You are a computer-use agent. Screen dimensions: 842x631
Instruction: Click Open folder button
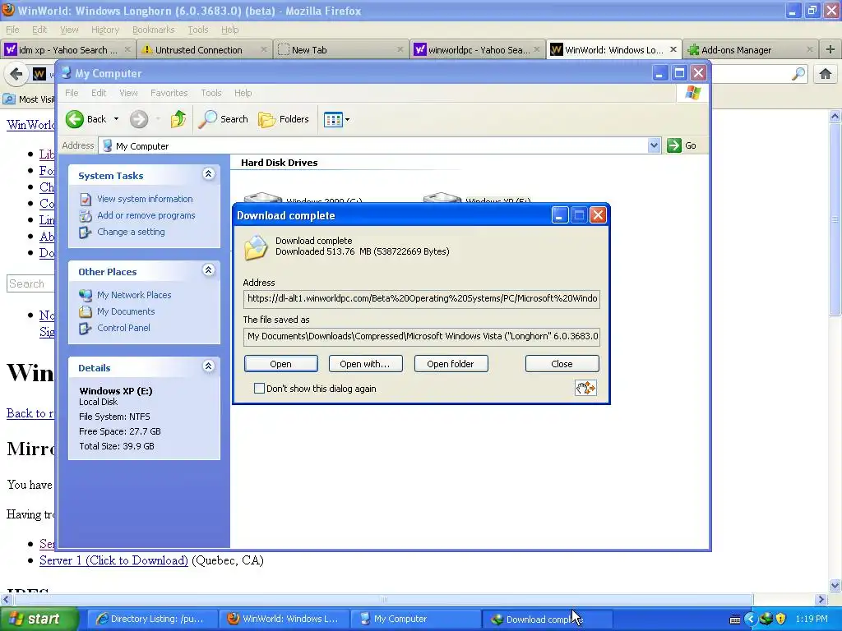coord(451,364)
